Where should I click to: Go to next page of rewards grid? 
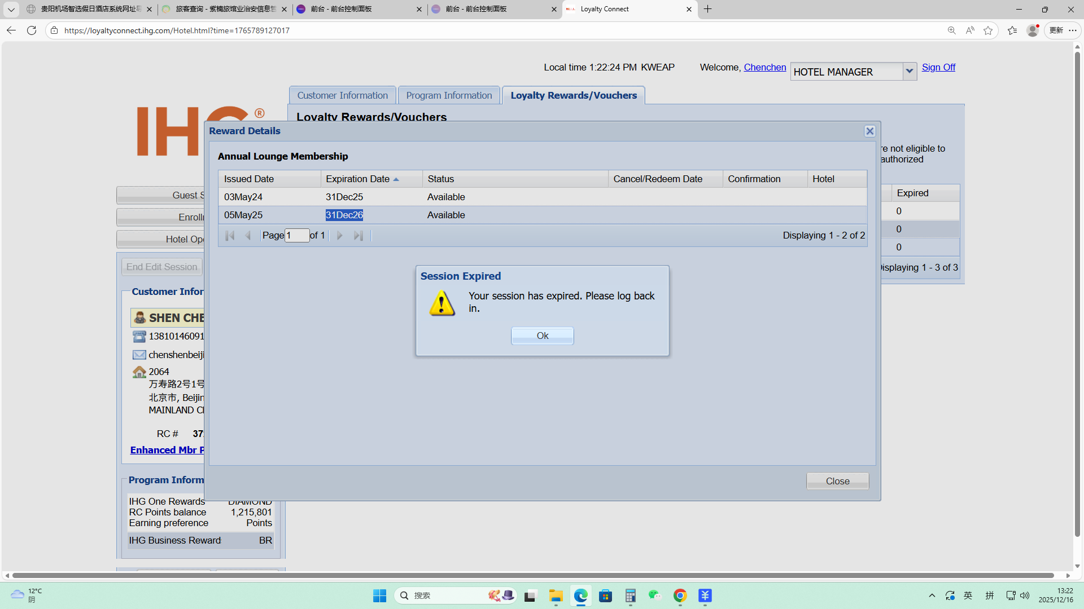[x=339, y=235]
